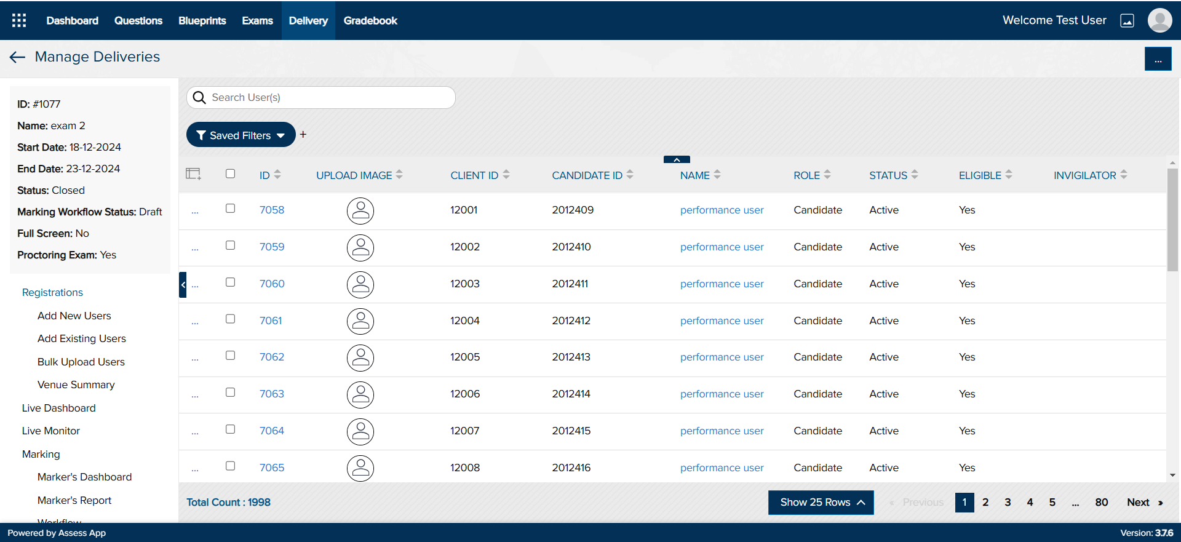Switch to the Gradebook tab
The height and width of the screenshot is (542, 1181).
[x=370, y=21]
